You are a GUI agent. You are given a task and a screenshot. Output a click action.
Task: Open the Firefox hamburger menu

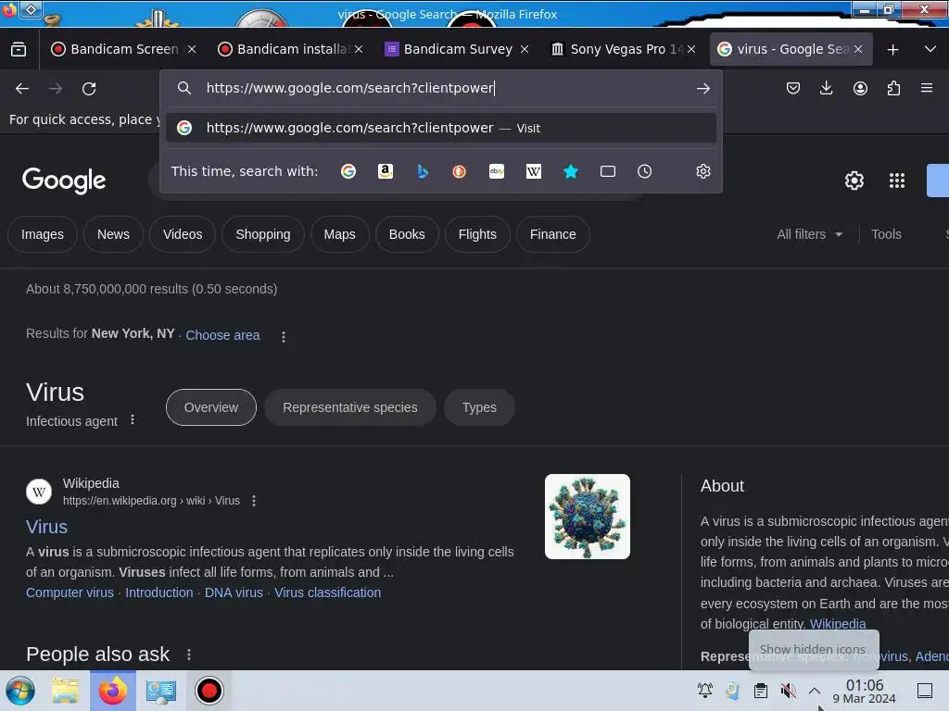pyautogui.click(x=927, y=88)
